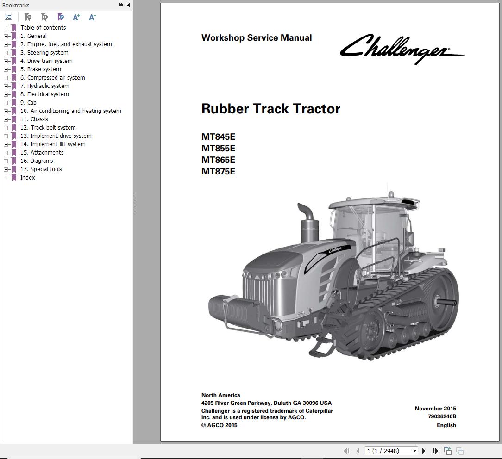Click the purple go-to-current-bookmark icon
502x459 pixels.
click(61, 17)
